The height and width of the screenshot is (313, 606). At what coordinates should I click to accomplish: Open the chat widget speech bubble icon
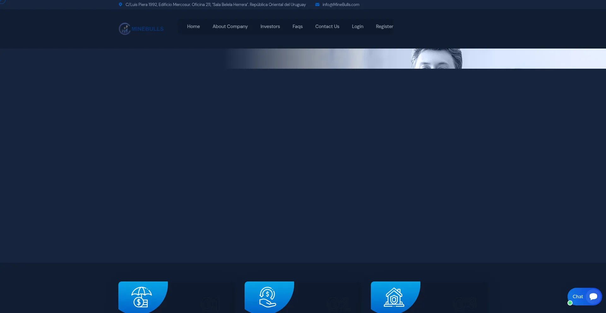point(593,296)
